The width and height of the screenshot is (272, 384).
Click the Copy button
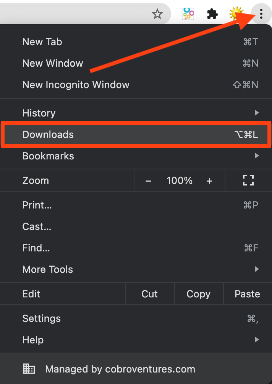tap(199, 294)
